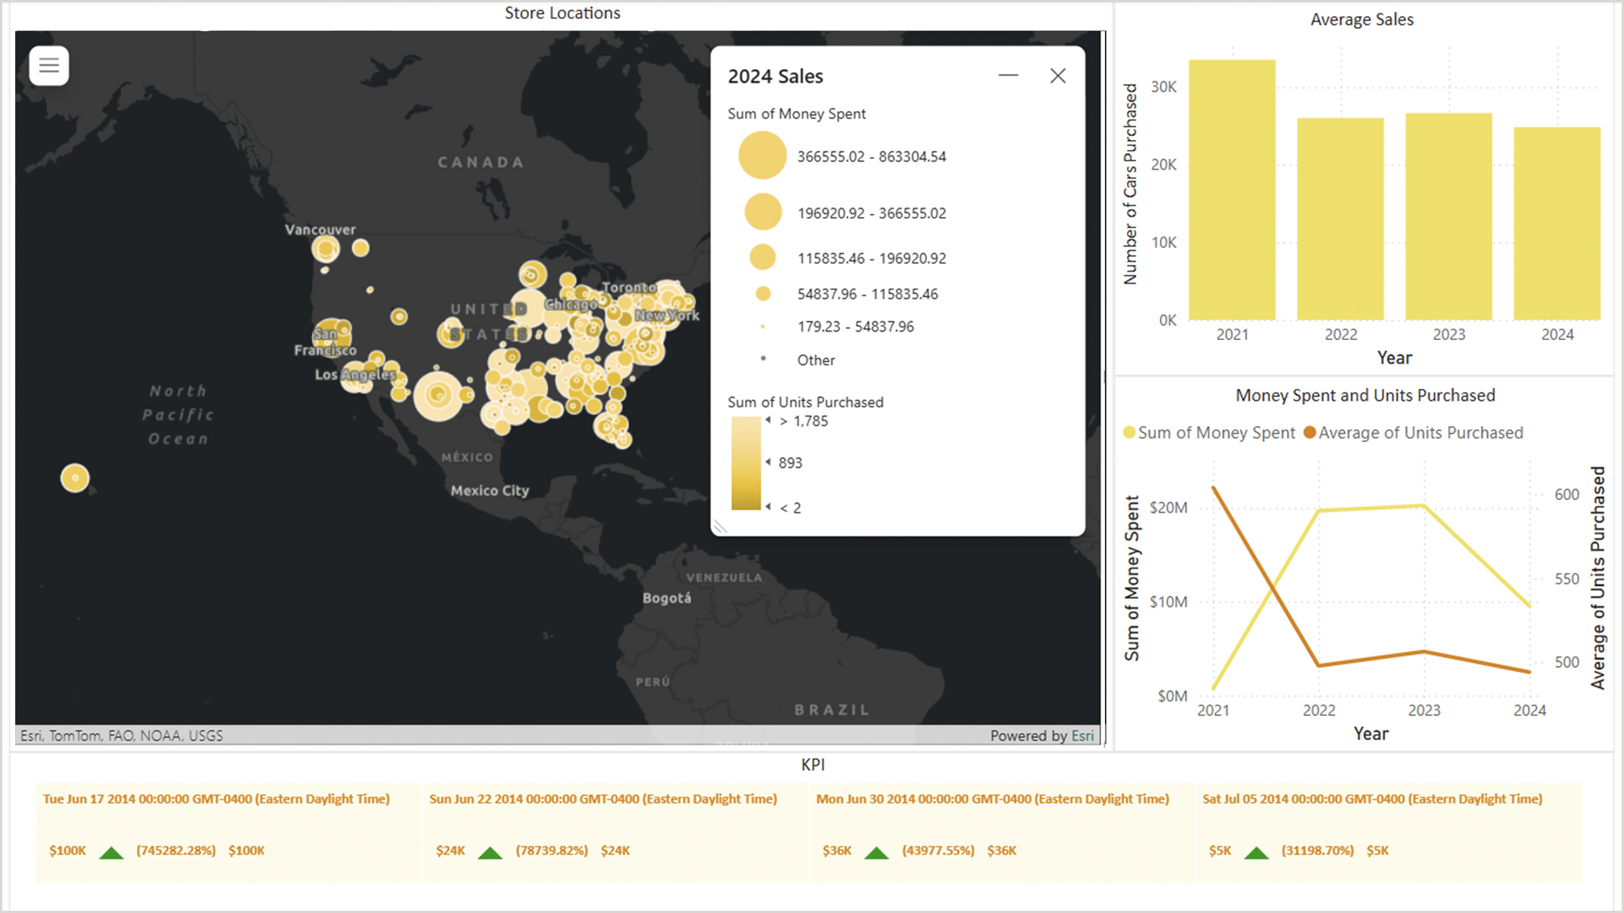
Task: Open the map hamburger menu button
Action: 49,65
